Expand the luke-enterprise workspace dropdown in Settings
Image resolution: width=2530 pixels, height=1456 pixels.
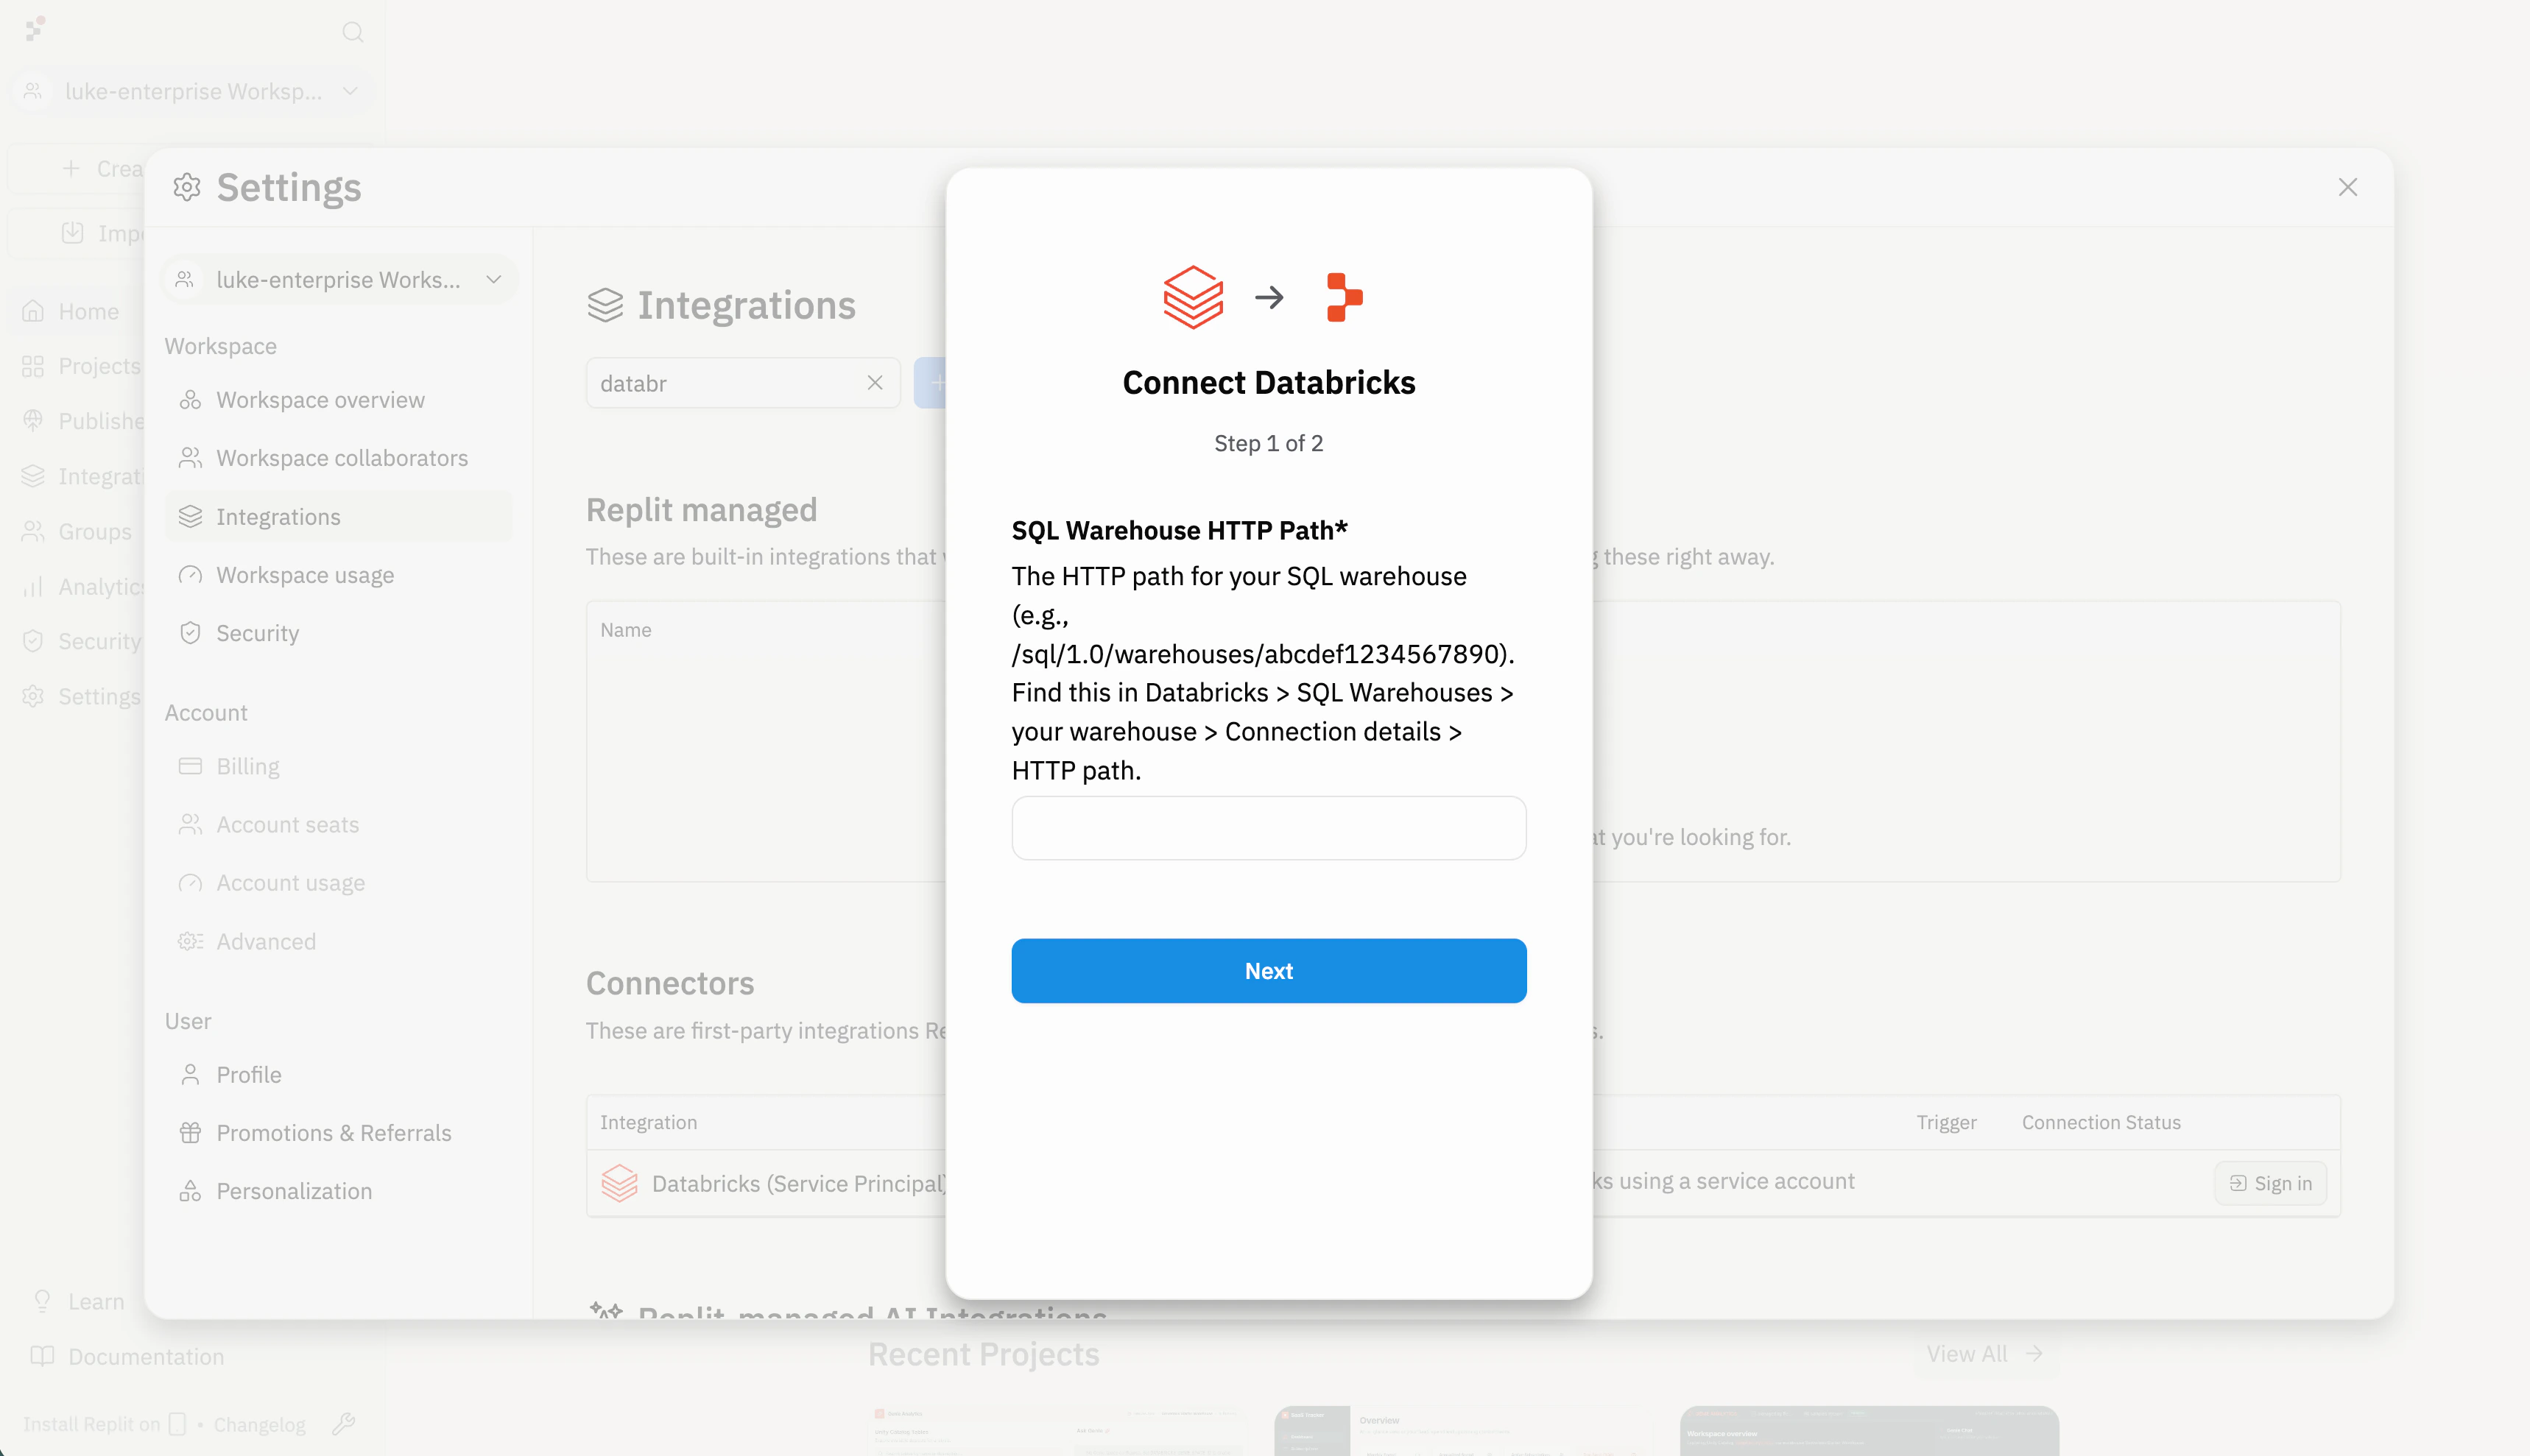pos(340,279)
